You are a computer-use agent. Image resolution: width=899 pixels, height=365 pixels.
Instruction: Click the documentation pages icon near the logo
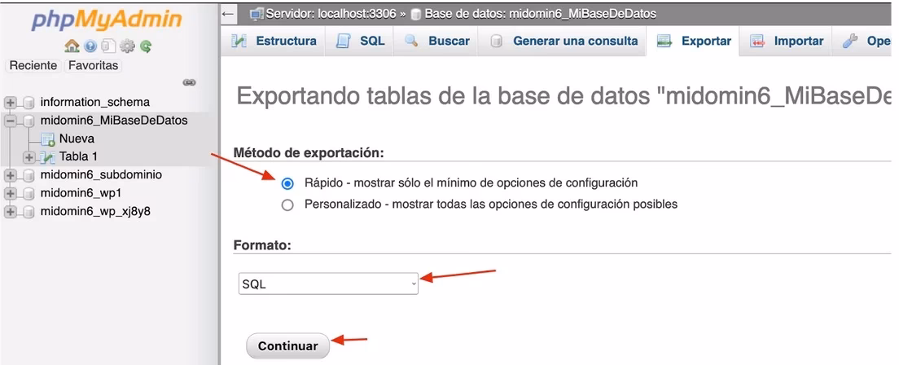(107, 46)
